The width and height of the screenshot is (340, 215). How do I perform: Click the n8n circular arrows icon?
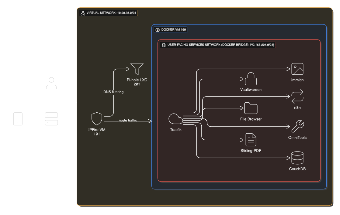(297, 96)
